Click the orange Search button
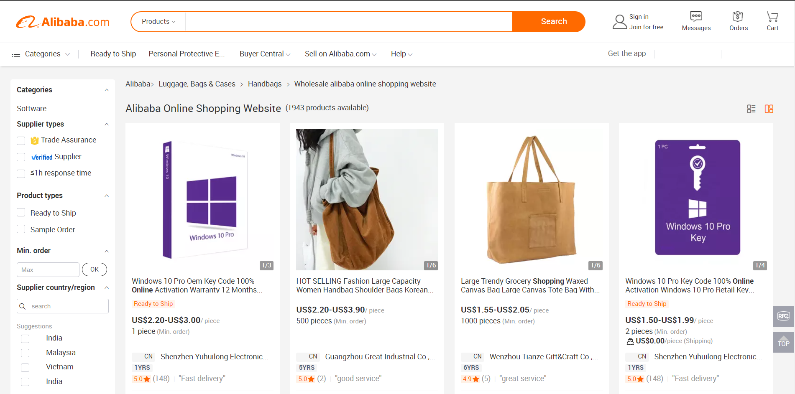 (549, 22)
